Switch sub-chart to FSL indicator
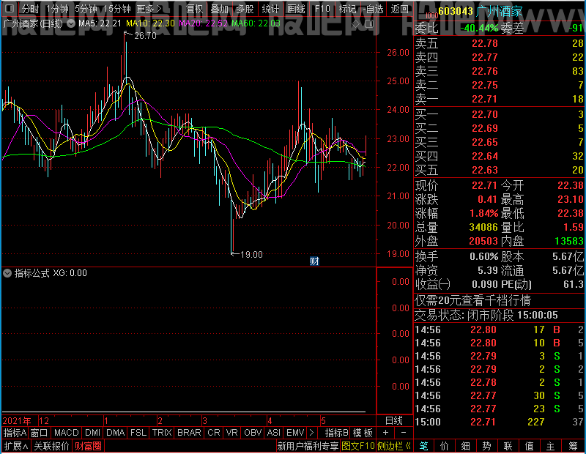Screen dimensions: 586x454 [x=138, y=433]
